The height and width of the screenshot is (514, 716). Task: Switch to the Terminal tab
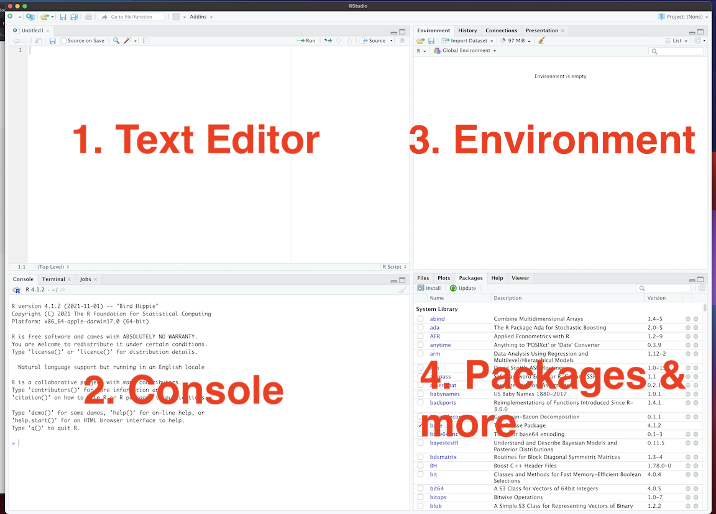click(53, 279)
